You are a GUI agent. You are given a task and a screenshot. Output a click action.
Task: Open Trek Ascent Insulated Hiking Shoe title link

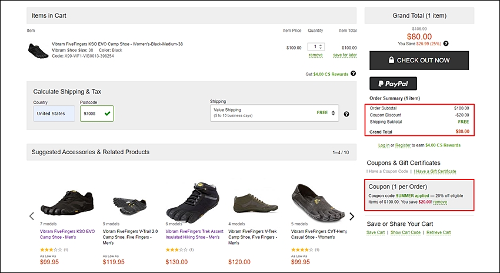tap(195, 234)
